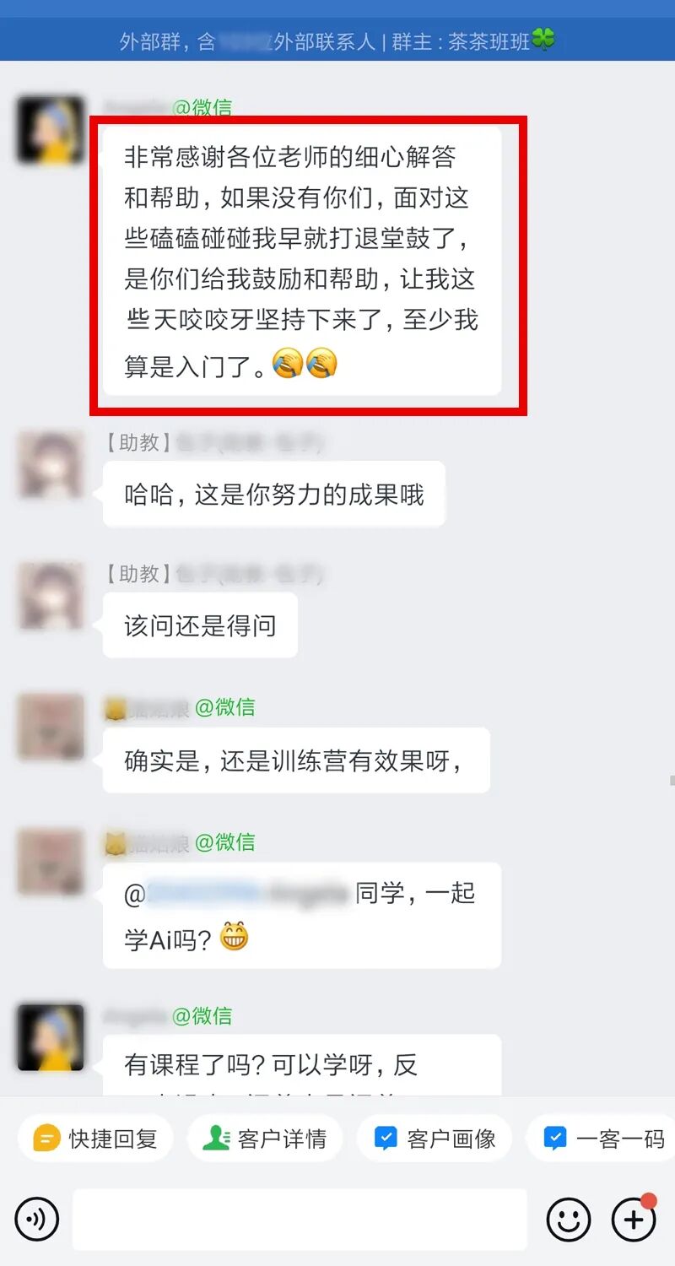Open 助教 avatar beside 哈哈 message

coord(51,464)
